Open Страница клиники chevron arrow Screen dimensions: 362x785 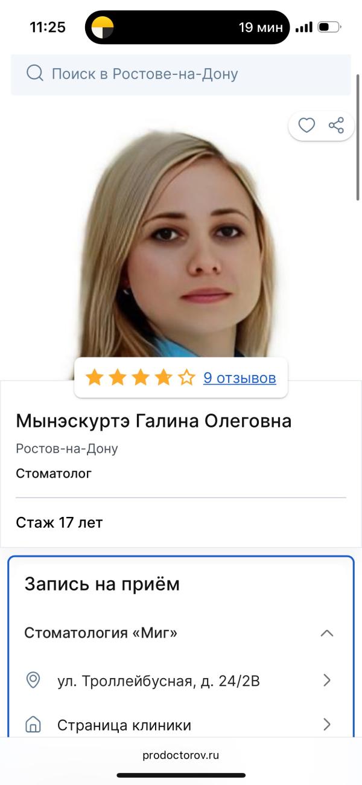tap(327, 724)
